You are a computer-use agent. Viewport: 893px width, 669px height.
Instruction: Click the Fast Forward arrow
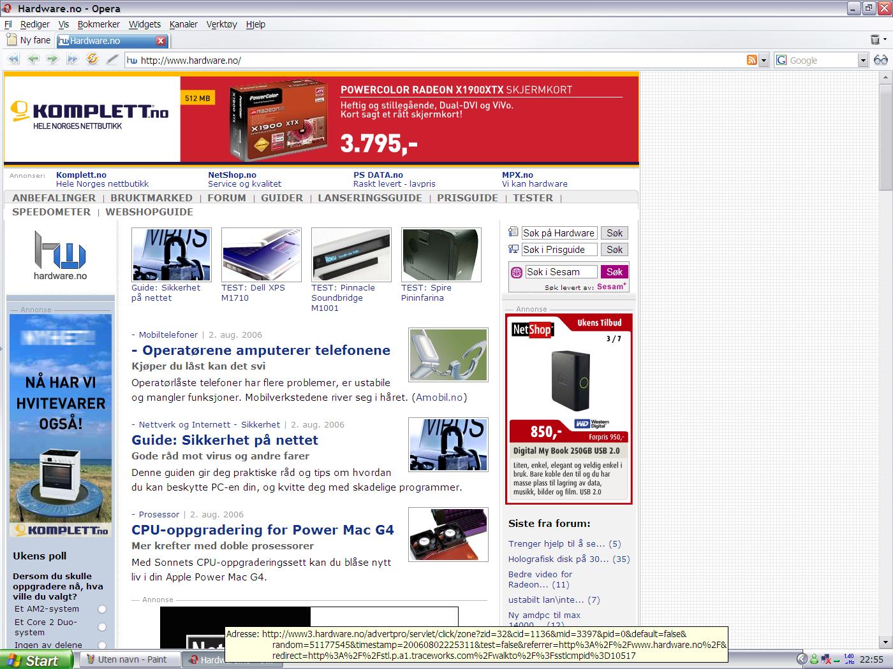point(72,59)
